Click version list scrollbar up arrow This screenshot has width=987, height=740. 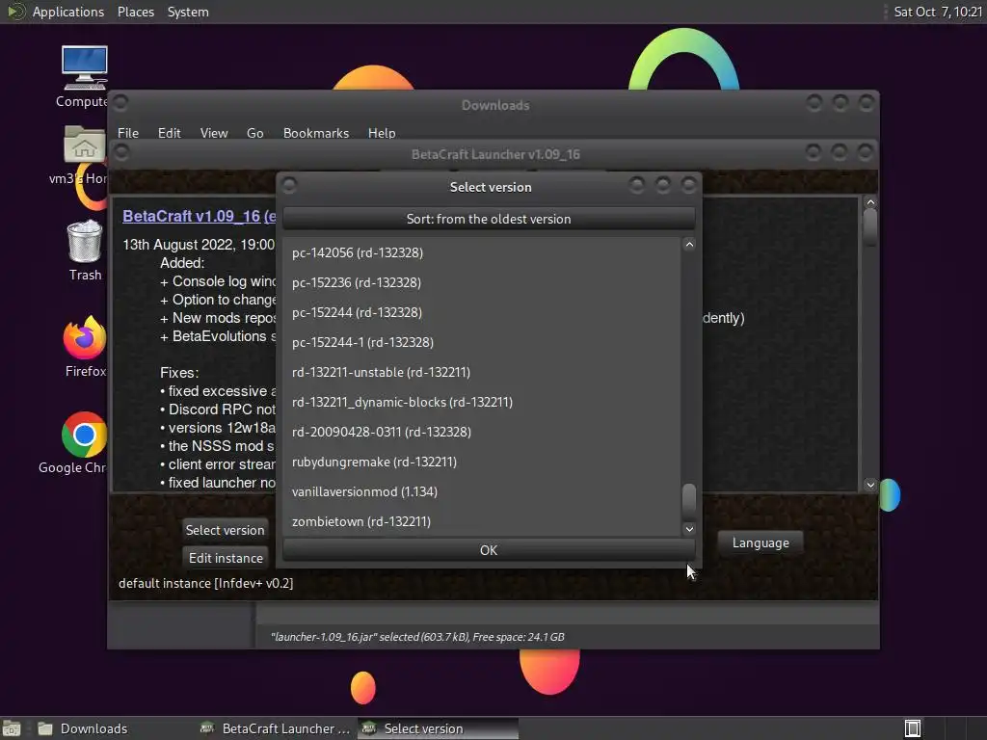pos(689,245)
